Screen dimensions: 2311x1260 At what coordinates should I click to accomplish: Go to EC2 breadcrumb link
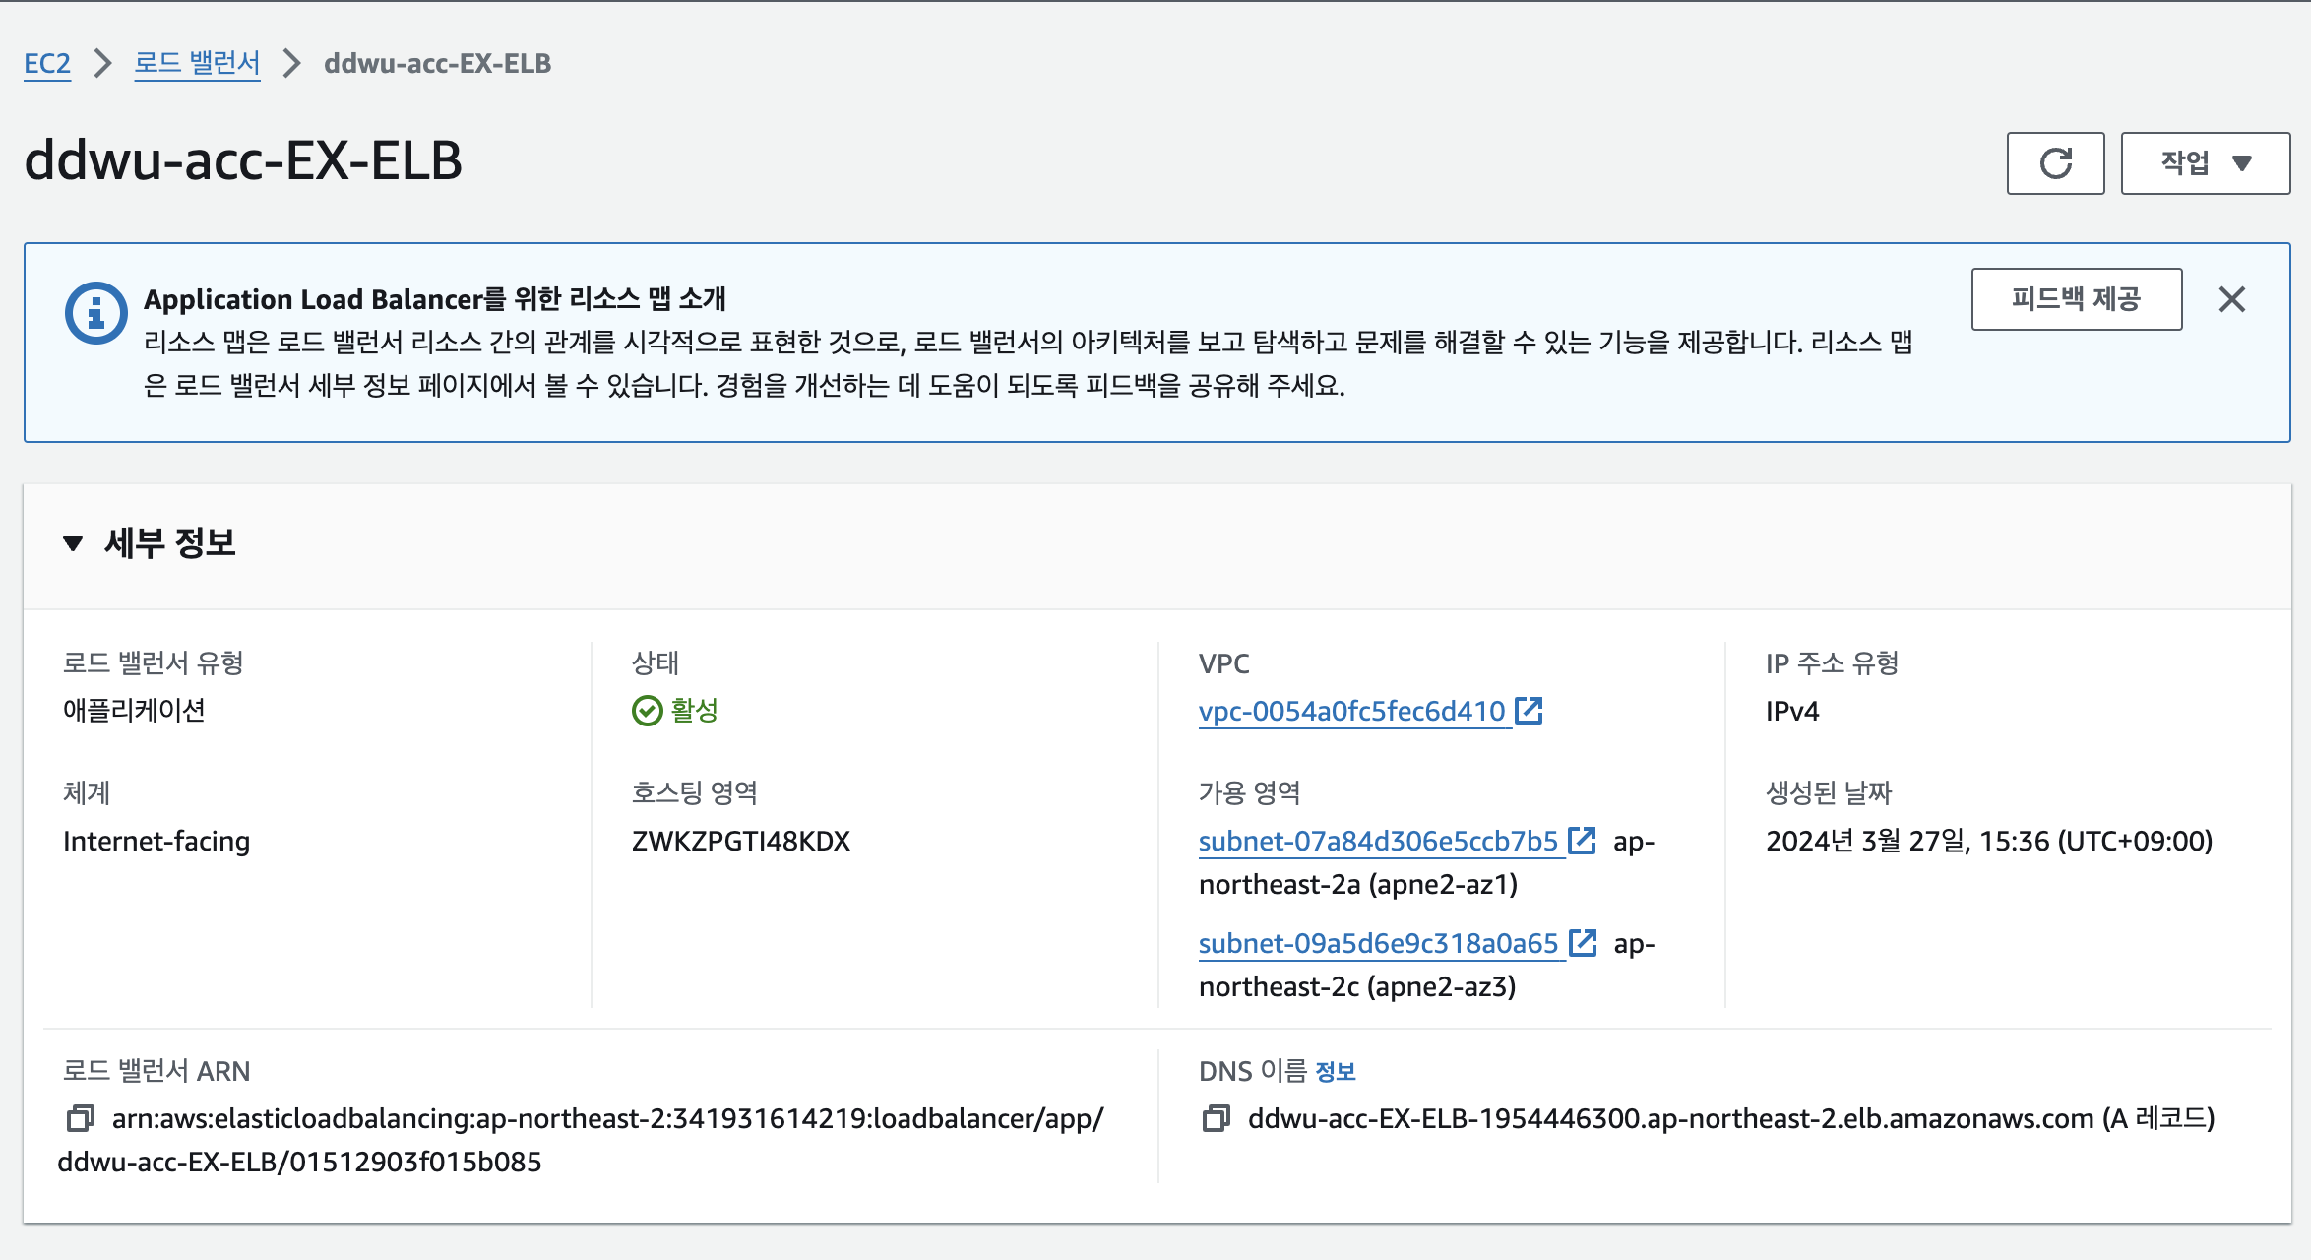[47, 64]
